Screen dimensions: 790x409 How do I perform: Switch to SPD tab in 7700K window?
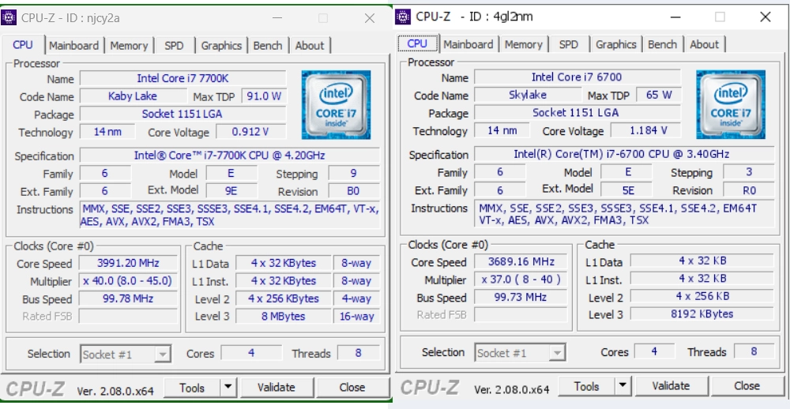click(174, 45)
